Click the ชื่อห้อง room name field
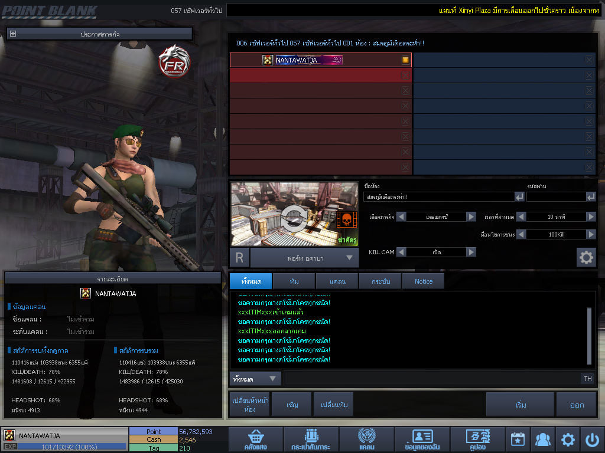Viewport: 605px width, 453px height. point(439,197)
